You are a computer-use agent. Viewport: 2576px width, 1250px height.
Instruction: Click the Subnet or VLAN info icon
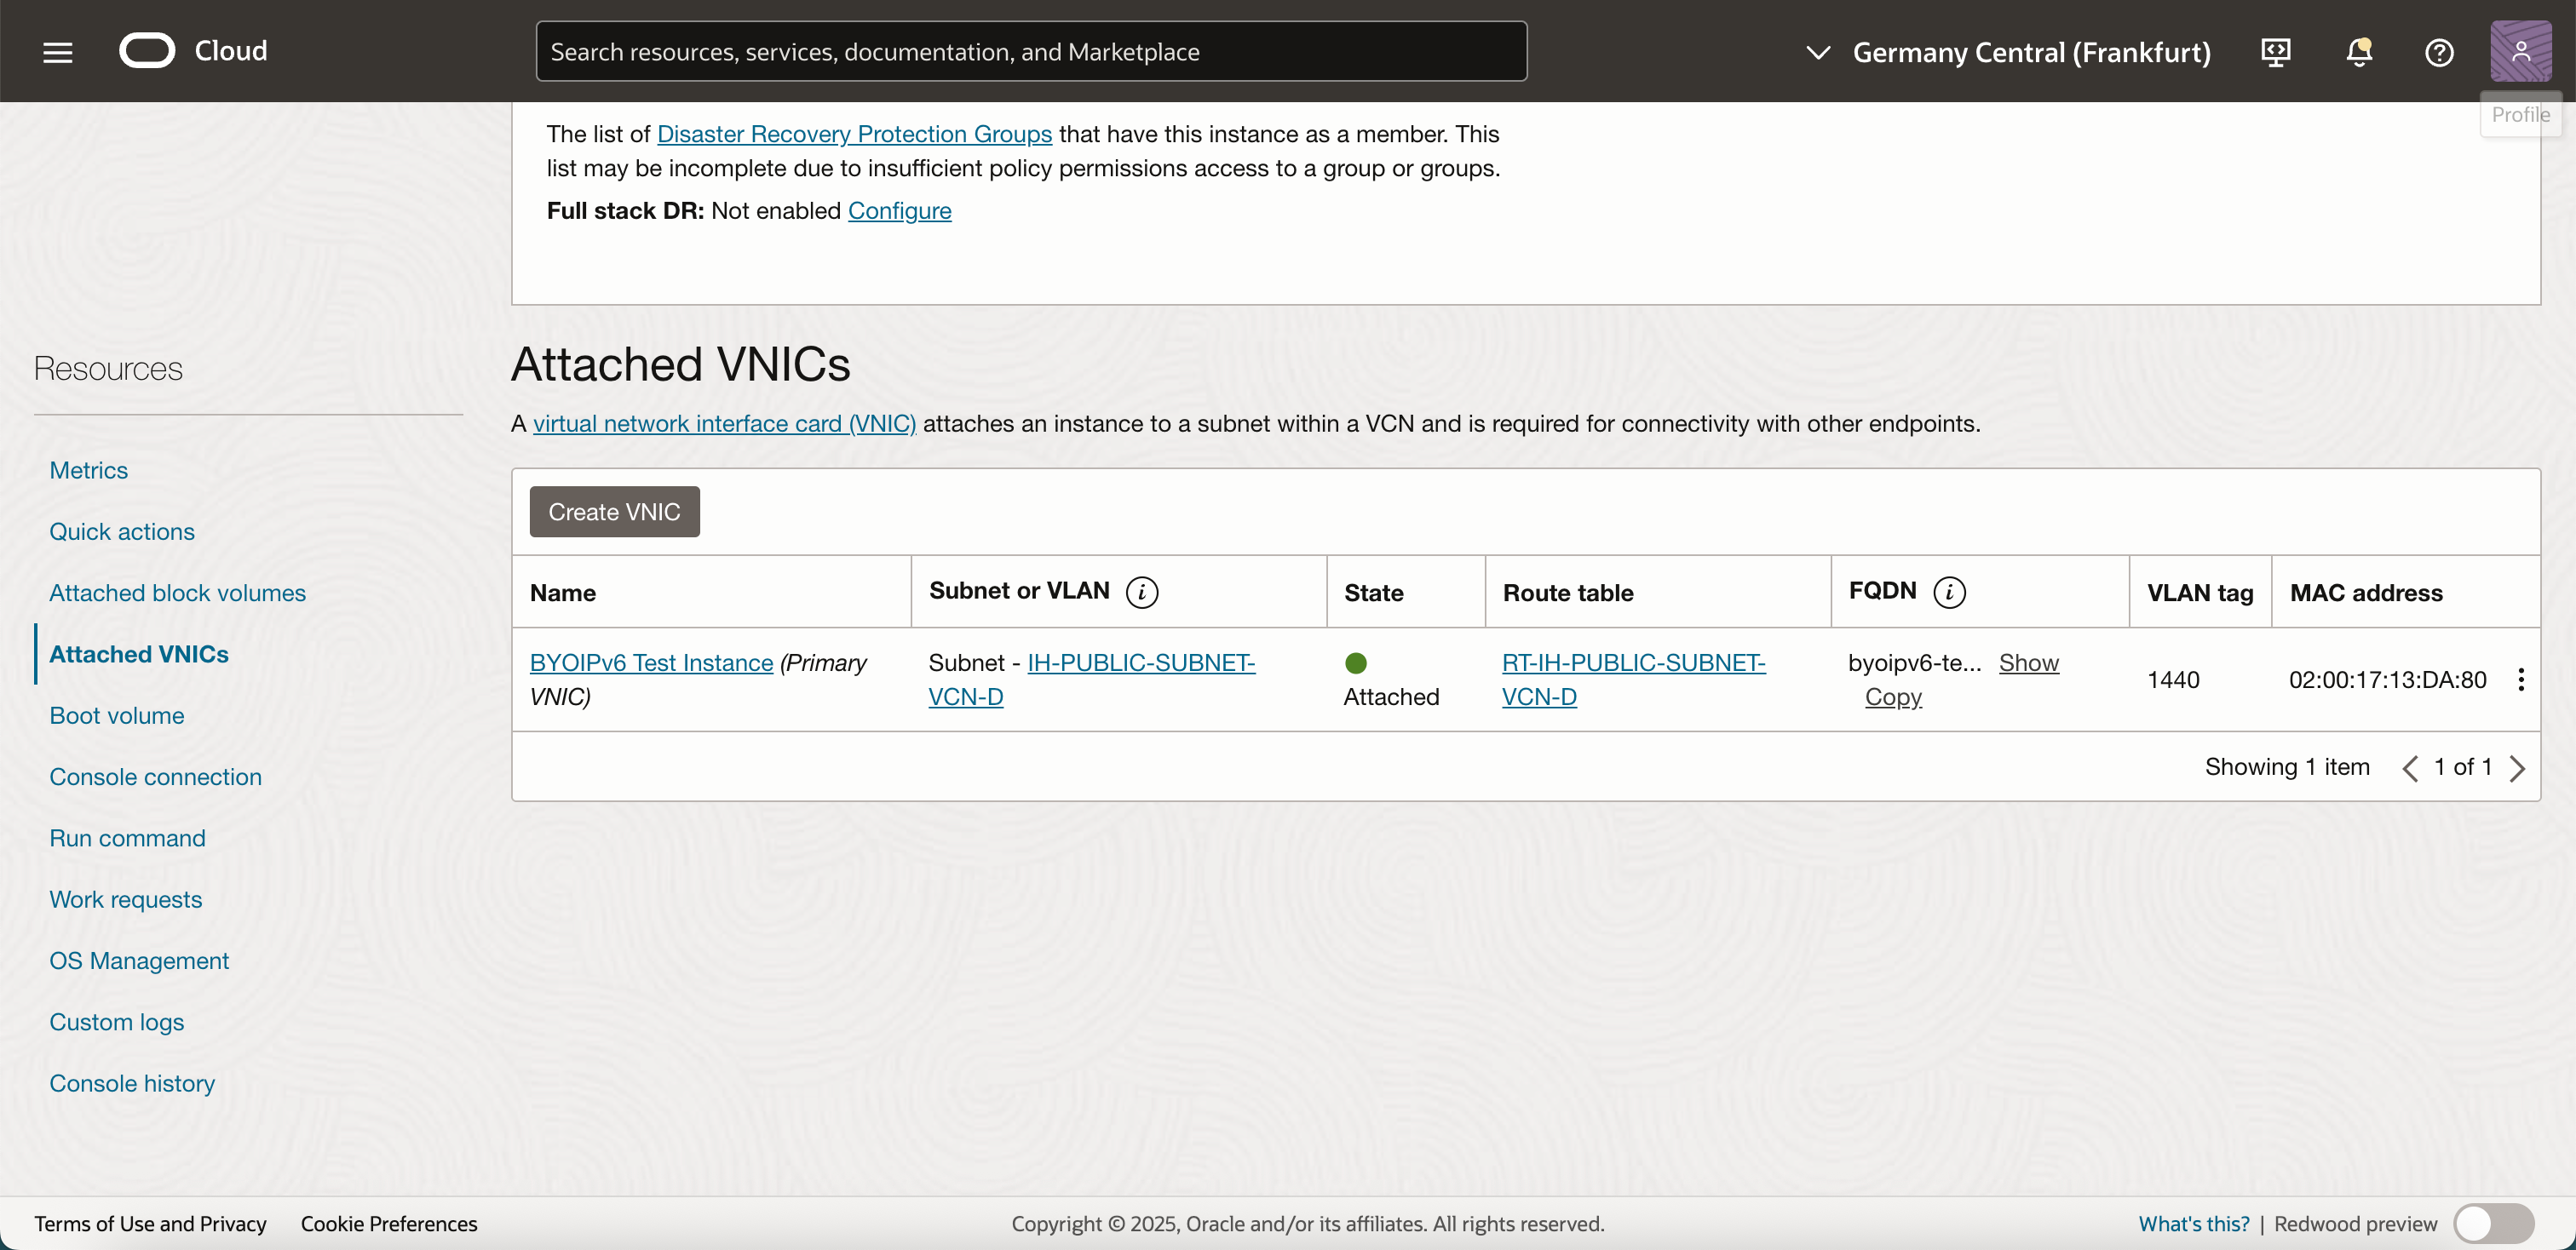[1141, 593]
